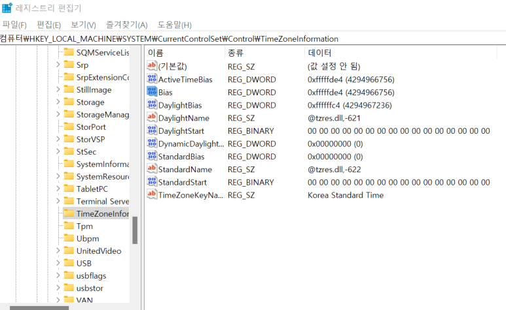
Task: Click the '@tzres.dll,-622' data cell
Action: click(x=334, y=170)
